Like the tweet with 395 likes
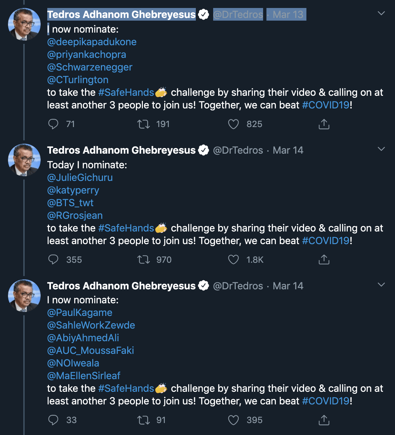This screenshot has height=435, width=395. coord(233,420)
